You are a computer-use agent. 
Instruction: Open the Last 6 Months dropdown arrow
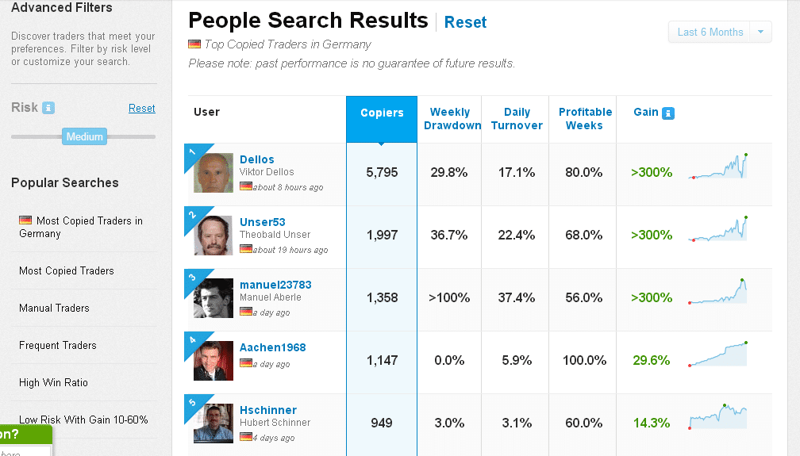coord(760,33)
